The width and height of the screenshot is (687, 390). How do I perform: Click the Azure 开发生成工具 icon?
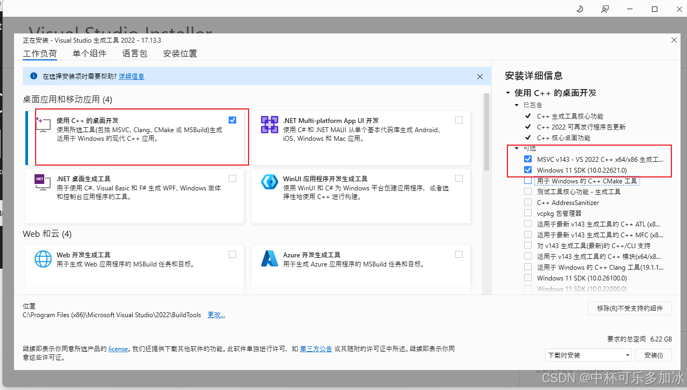(x=269, y=258)
